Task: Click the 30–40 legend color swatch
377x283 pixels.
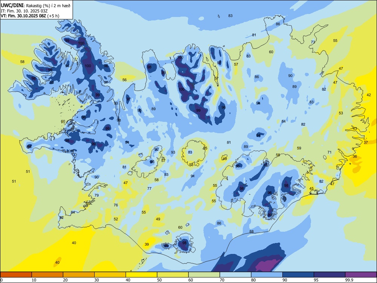Action: coord(110,275)
